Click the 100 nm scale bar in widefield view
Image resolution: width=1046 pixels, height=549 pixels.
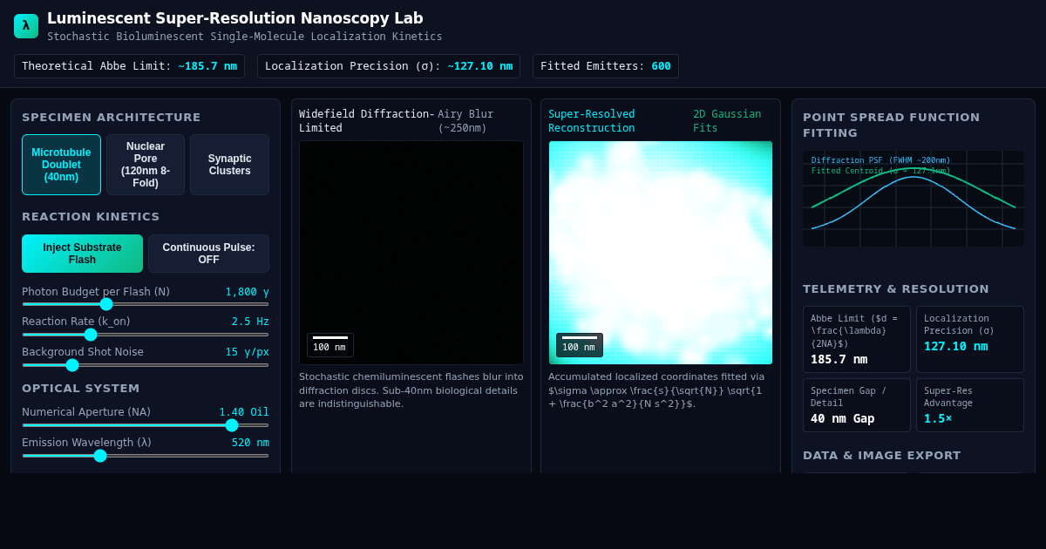point(330,345)
